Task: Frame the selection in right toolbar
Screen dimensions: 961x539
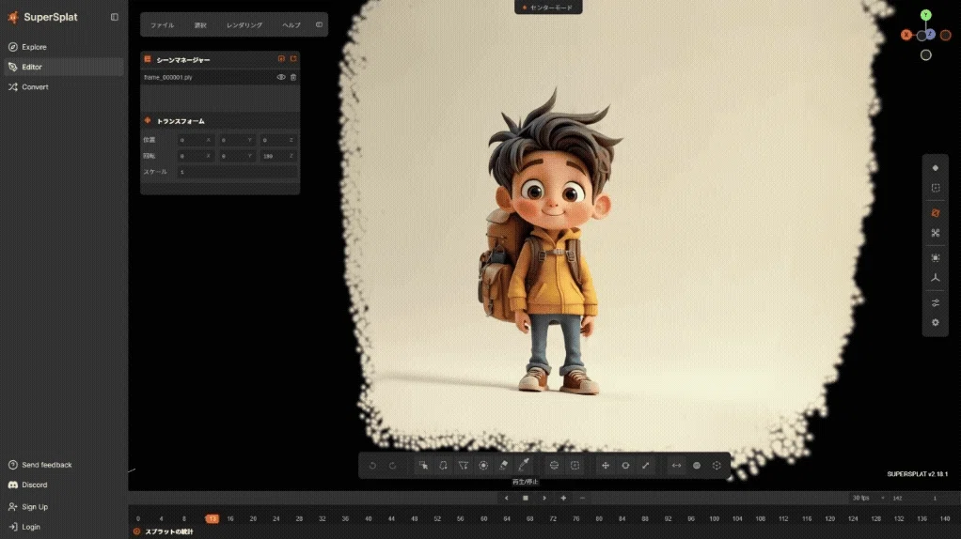Action: pos(936,258)
